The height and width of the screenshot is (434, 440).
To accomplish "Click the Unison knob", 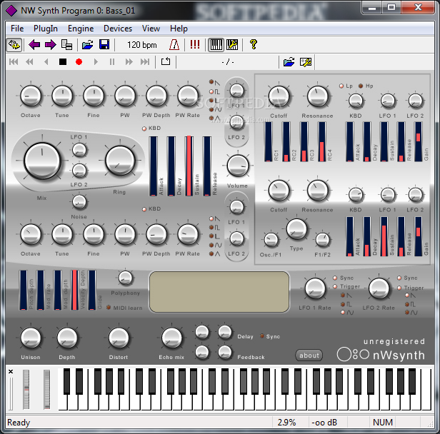I will point(31,338).
